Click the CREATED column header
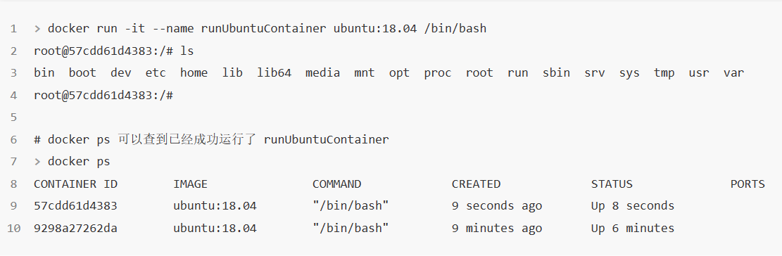Image resolution: width=782 pixels, height=256 pixels. (x=477, y=184)
